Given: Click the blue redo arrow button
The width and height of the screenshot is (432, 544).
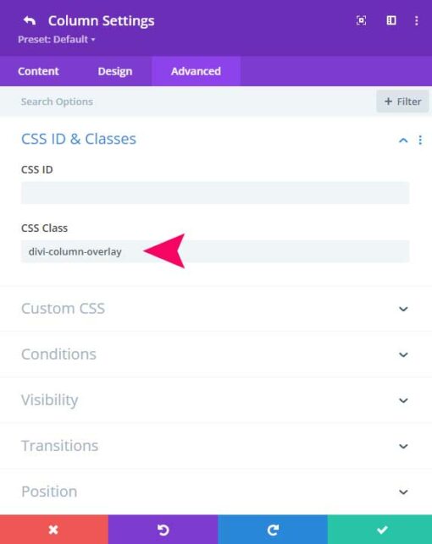Looking at the screenshot, I should pos(273,530).
